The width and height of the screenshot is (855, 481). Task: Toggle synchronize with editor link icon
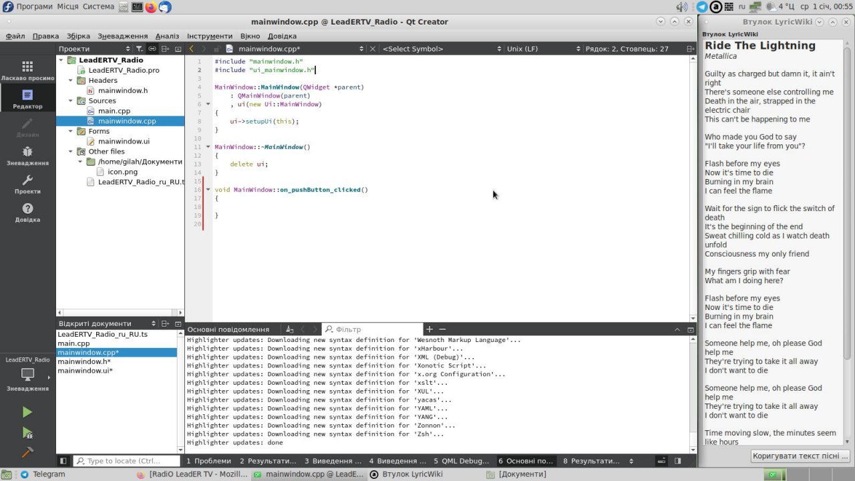click(x=152, y=49)
